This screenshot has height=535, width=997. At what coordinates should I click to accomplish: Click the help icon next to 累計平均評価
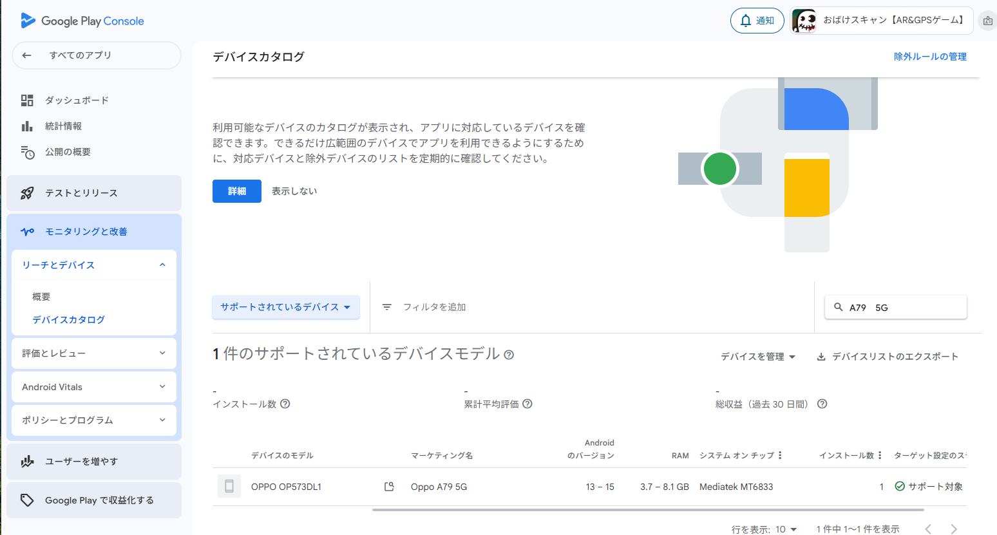[x=527, y=404]
